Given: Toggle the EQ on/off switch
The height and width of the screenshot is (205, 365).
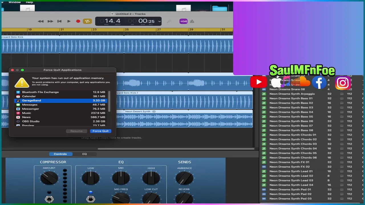Looking at the screenshot, I should [90, 199].
